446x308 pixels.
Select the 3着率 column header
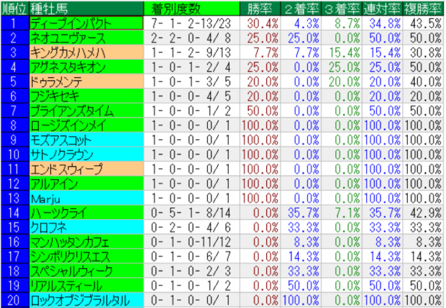click(x=342, y=8)
